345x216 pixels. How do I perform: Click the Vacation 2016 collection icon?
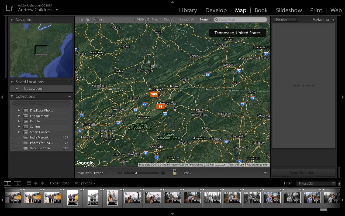click(26, 148)
